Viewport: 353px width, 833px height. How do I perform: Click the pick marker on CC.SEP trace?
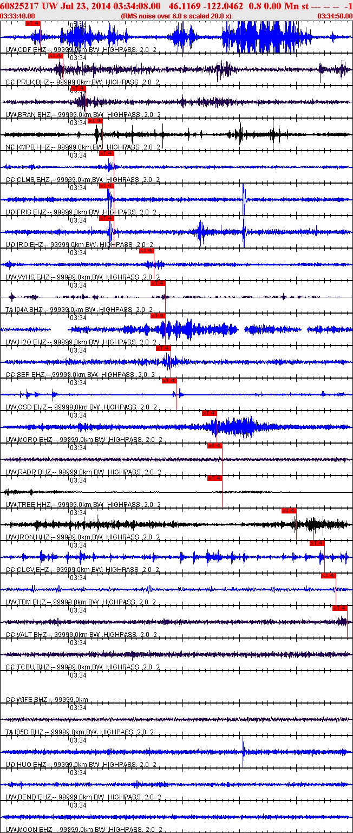(164, 348)
